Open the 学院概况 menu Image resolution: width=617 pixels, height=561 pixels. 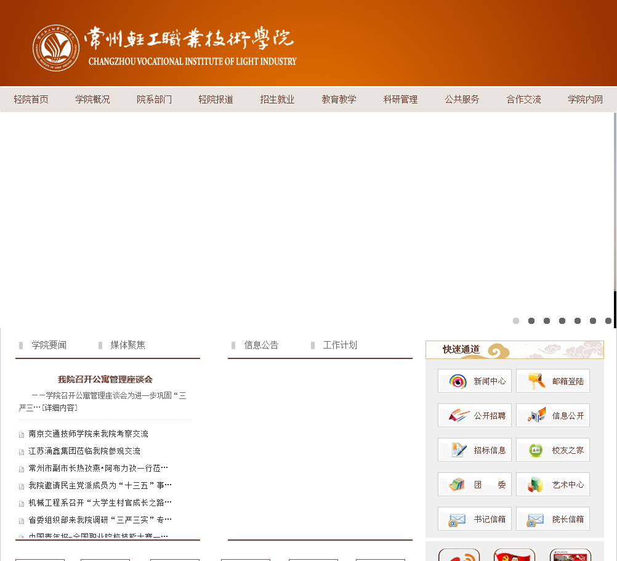(x=92, y=99)
